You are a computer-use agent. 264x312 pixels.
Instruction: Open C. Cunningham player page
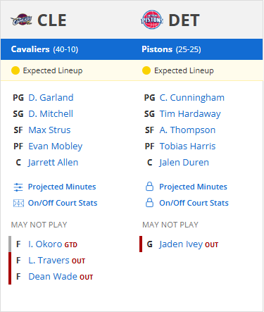192,98
